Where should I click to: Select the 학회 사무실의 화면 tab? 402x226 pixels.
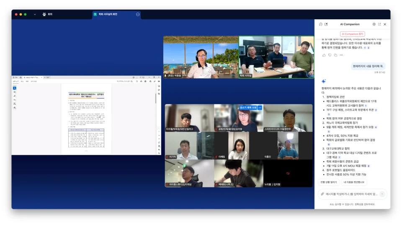coord(116,14)
